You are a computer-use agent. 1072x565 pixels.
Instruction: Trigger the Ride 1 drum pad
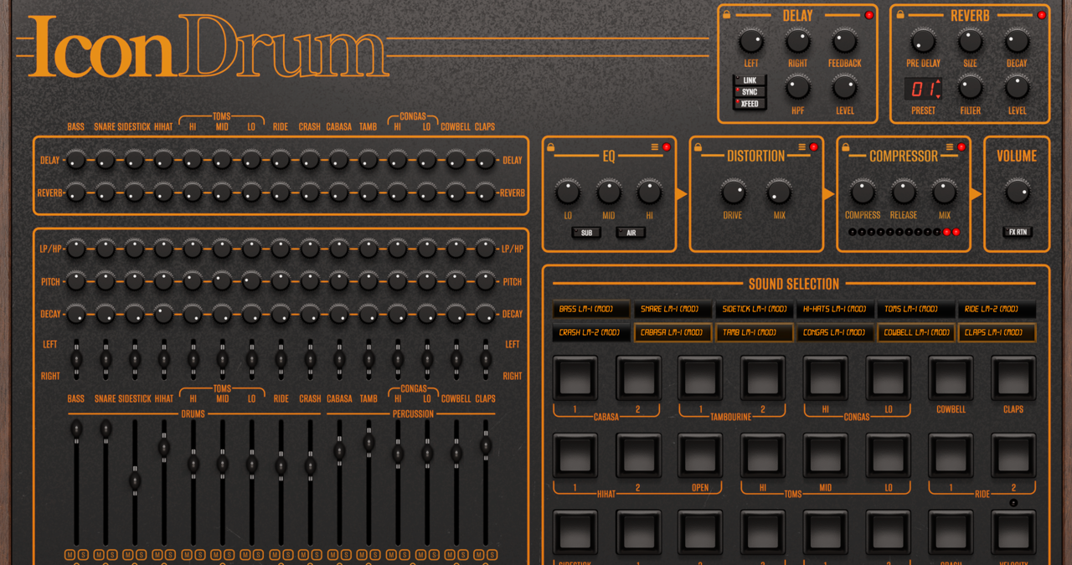coord(951,455)
